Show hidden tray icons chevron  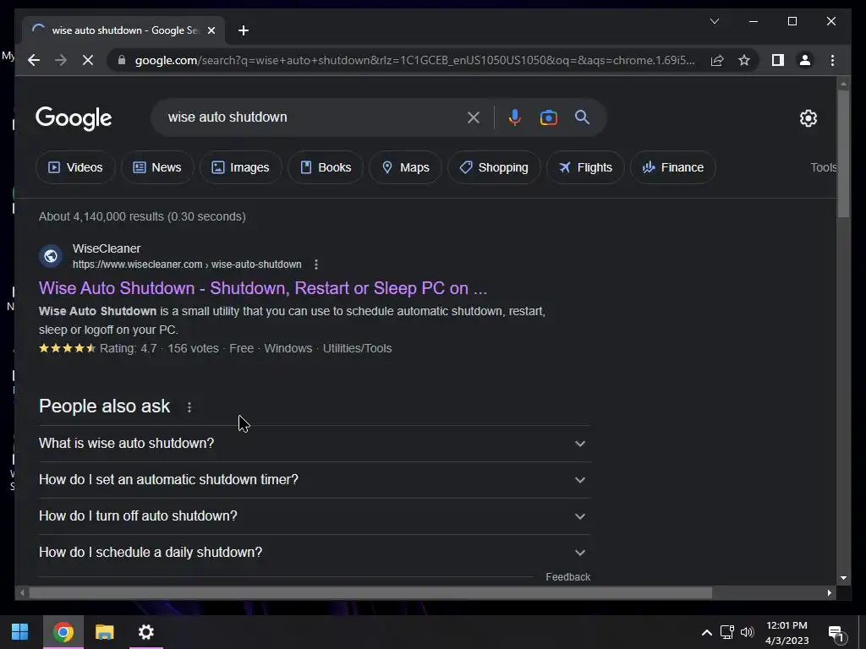click(706, 632)
